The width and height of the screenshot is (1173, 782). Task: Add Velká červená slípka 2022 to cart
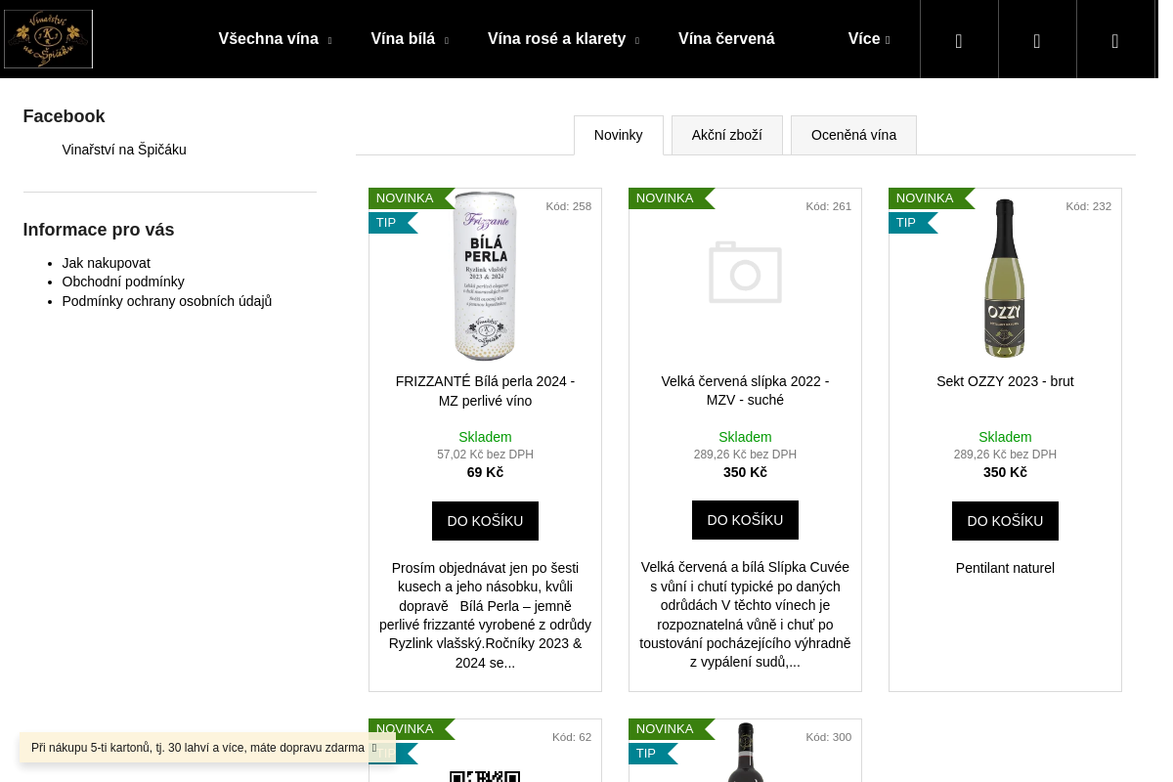(745, 520)
